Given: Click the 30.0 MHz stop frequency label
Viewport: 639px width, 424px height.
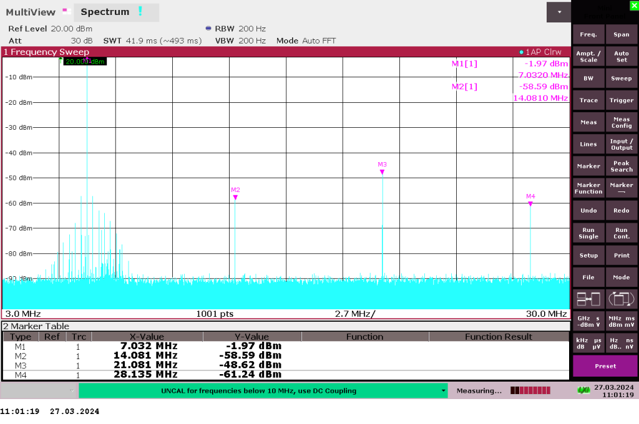Looking at the screenshot, I should tap(546, 314).
